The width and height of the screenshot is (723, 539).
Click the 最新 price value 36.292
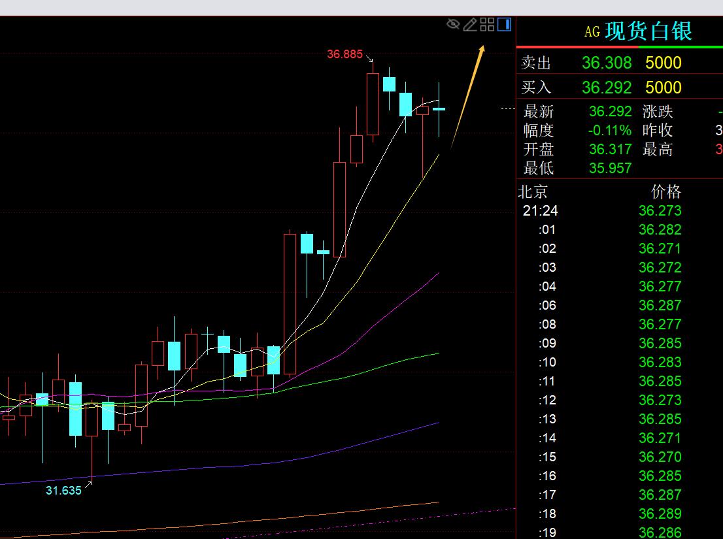coord(610,112)
